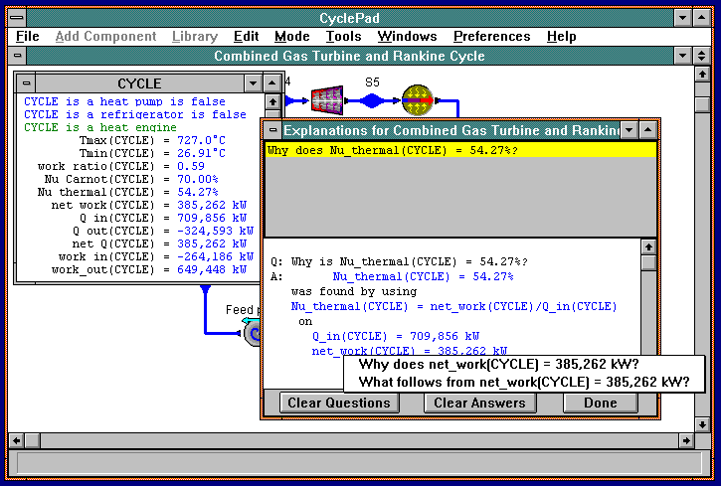Screen dimensions: 721x486
Task: Click up arrow of Explanations answer scrollbar
Action: pos(648,247)
